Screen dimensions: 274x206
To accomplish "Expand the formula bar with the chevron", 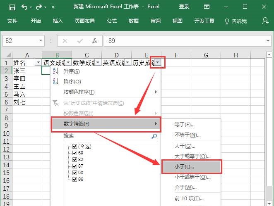I will point(268,40).
